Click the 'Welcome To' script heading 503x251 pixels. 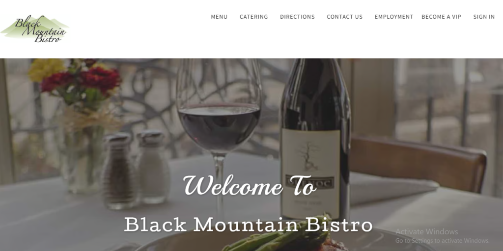point(250,186)
